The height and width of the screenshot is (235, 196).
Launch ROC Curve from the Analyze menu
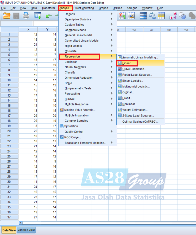(x=72, y=137)
